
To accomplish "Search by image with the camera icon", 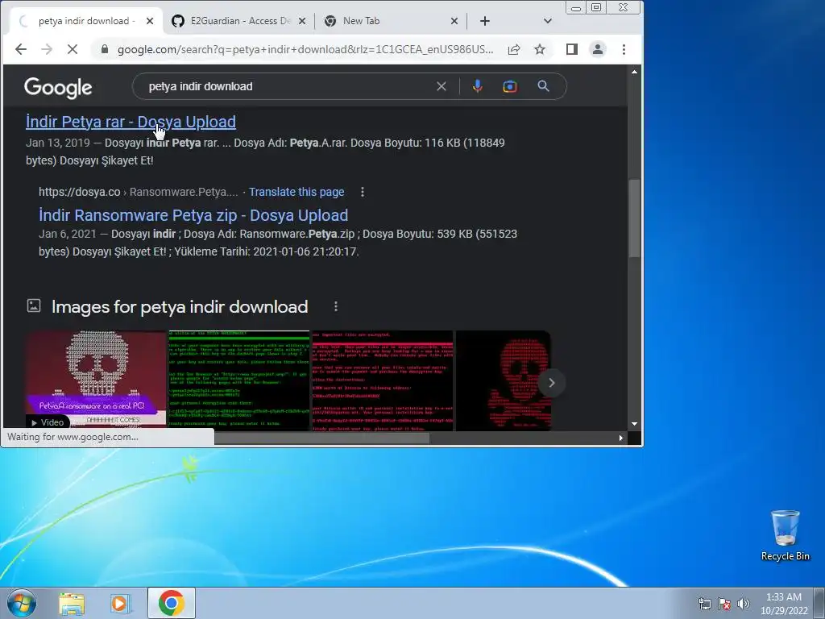I will tap(510, 86).
